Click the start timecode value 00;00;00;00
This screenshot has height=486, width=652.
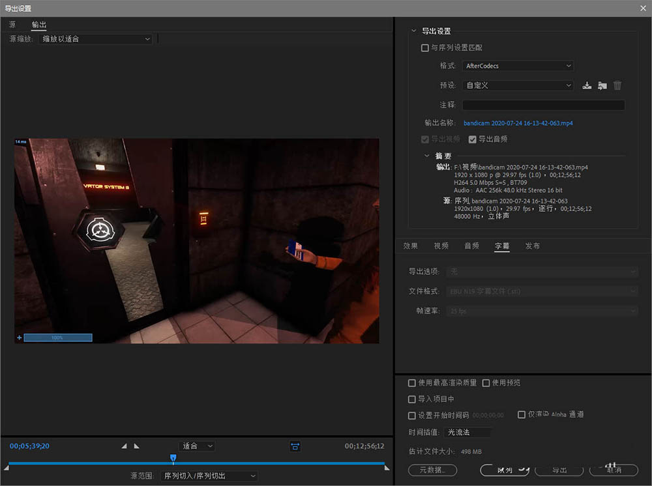point(488,416)
